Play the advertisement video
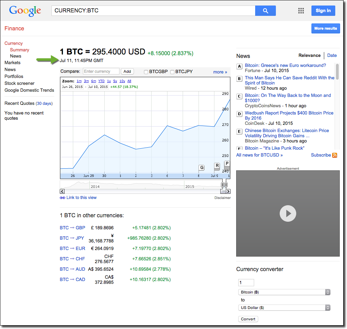Screen dimensions: 347x329 pos(288,213)
